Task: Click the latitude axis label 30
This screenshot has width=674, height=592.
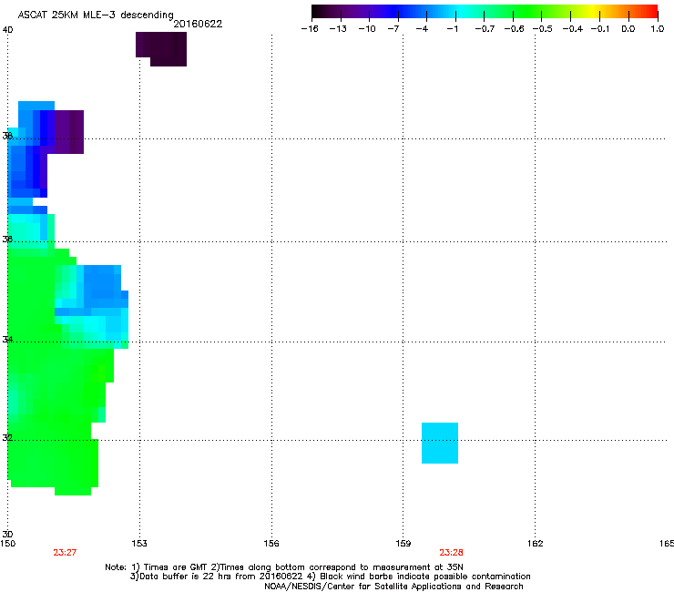Action: [x=7, y=534]
